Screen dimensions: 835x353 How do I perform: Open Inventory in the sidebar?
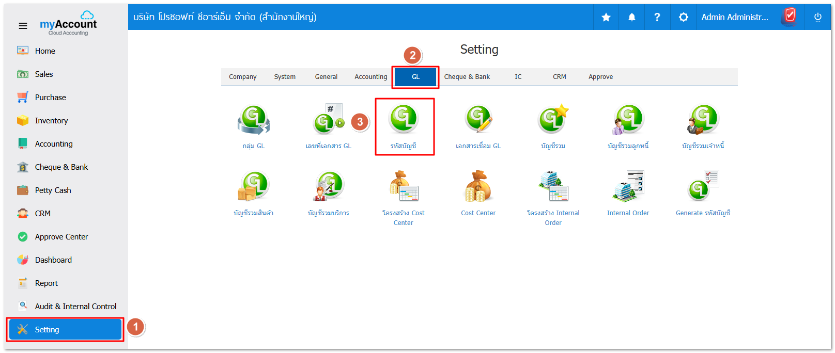click(x=51, y=121)
